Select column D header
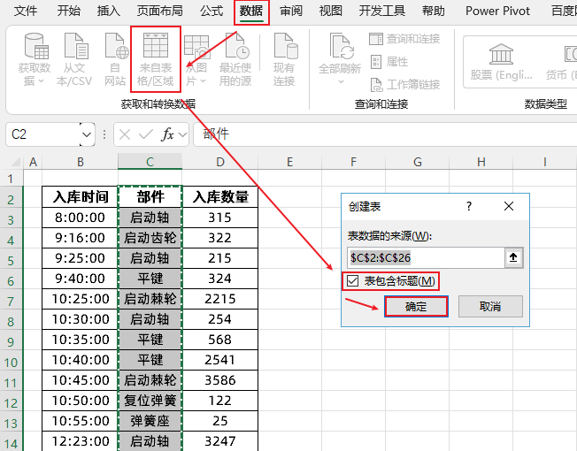 [x=220, y=162]
